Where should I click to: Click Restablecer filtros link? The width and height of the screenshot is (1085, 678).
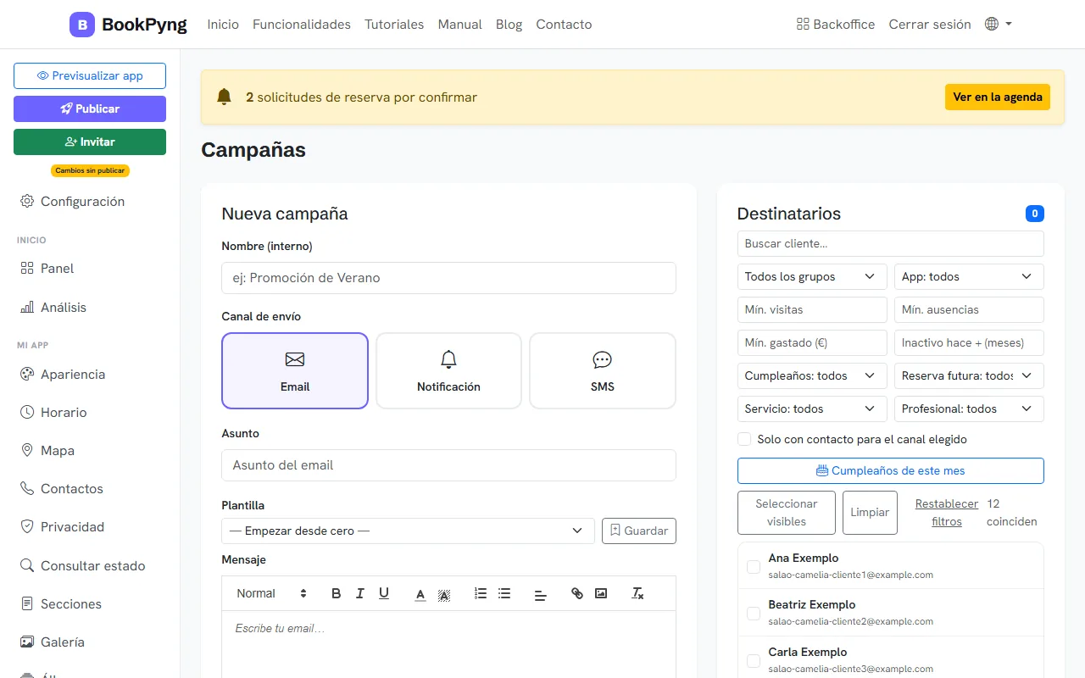click(947, 513)
